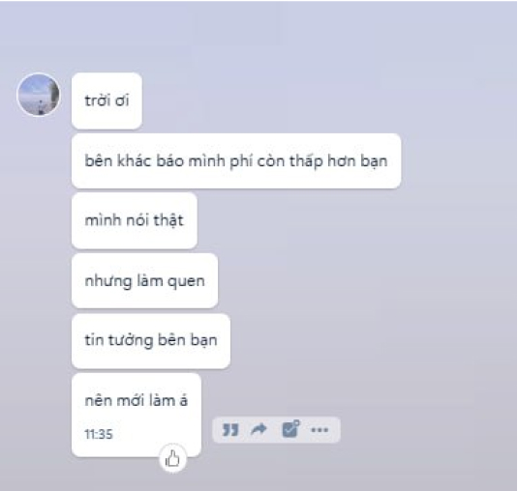The width and height of the screenshot is (518, 491).
Task: Click empty chat background above the messages
Action: [x=259, y=37]
